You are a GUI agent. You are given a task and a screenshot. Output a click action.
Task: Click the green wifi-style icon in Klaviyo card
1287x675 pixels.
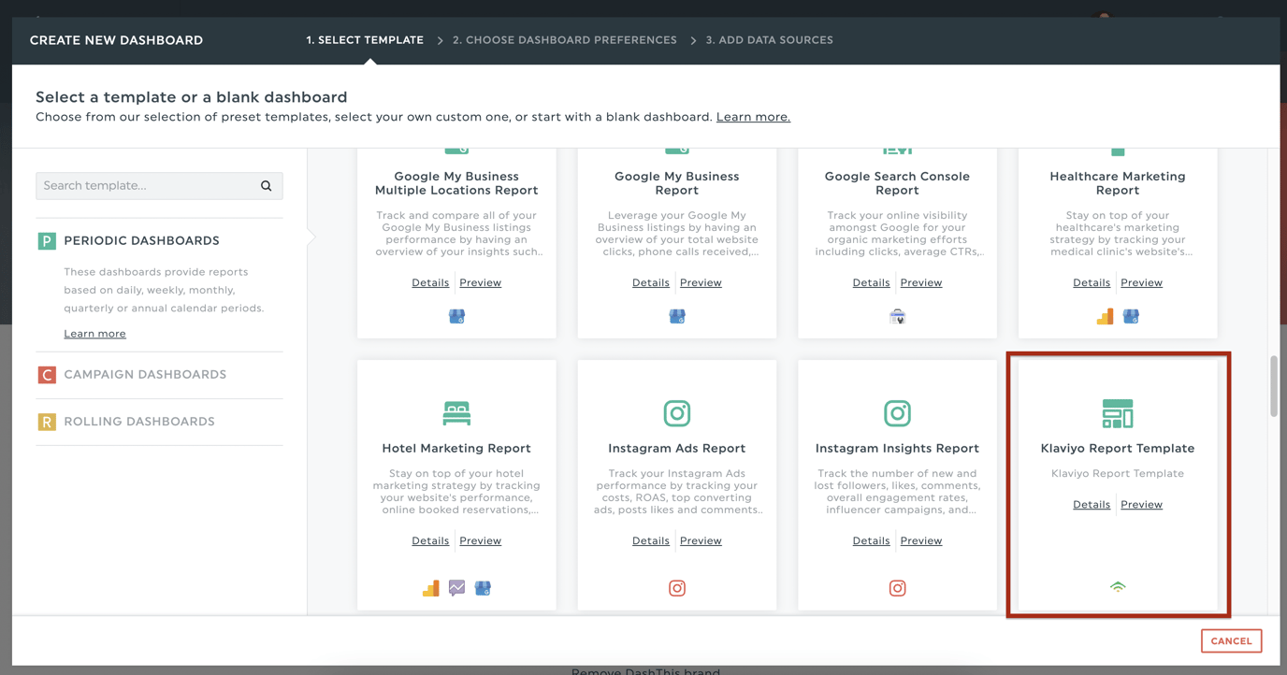1118,587
